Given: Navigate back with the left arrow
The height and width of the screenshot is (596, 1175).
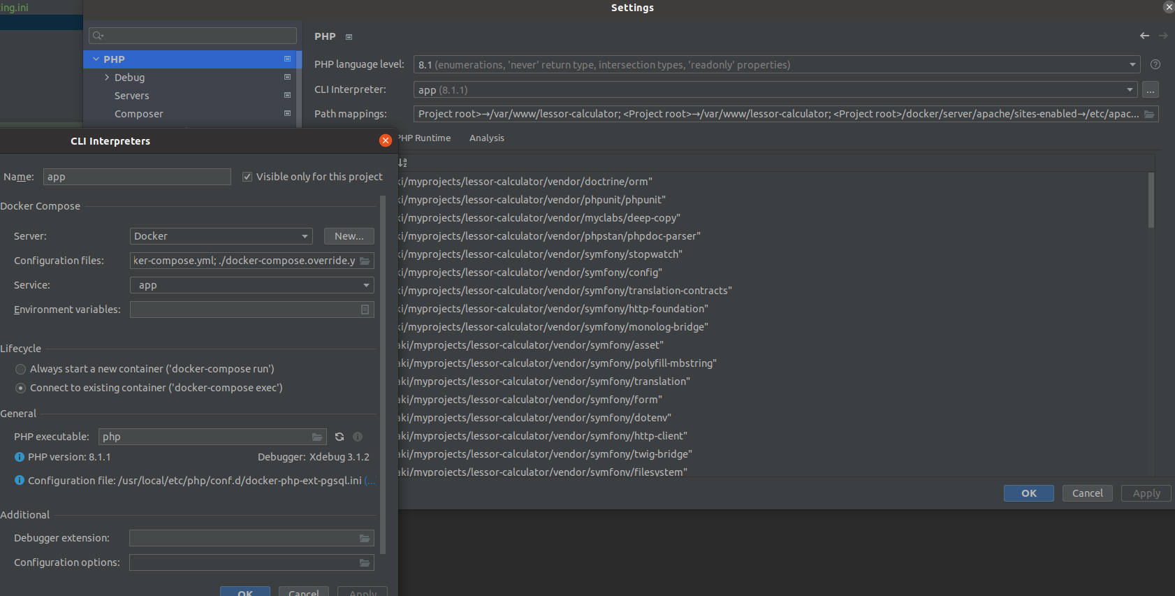Looking at the screenshot, I should [1144, 36].
